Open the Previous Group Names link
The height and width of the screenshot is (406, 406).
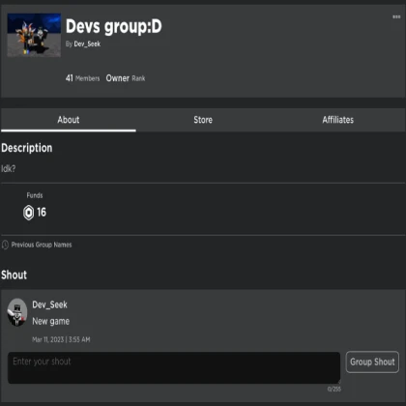pos(42,245)
